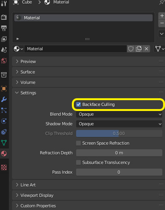The width and height of the screenshot is (165, 210).
Task: Duplicate the material with new-material icon
Action: tap(139, 49)
